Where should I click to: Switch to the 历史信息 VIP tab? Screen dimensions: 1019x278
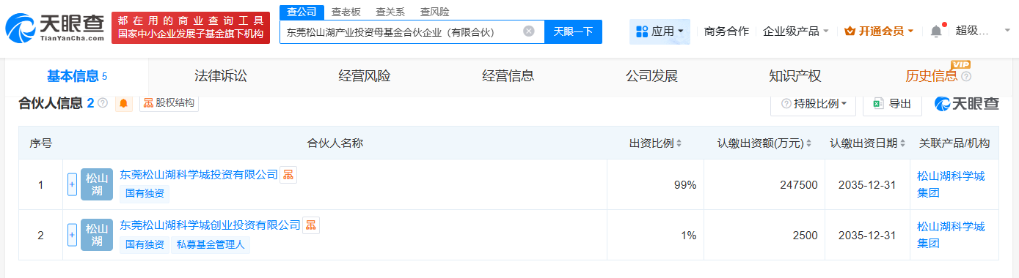tap(932, 76)
